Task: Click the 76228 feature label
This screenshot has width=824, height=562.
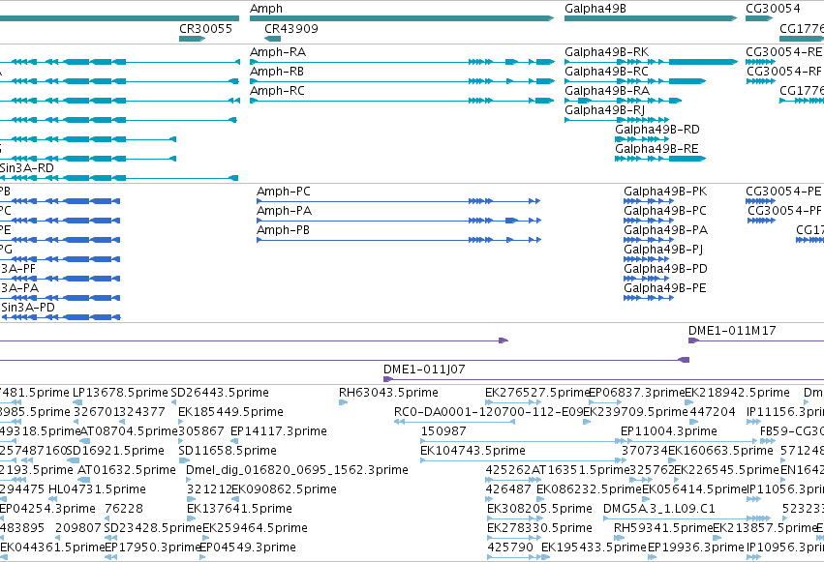Action: 124,509
